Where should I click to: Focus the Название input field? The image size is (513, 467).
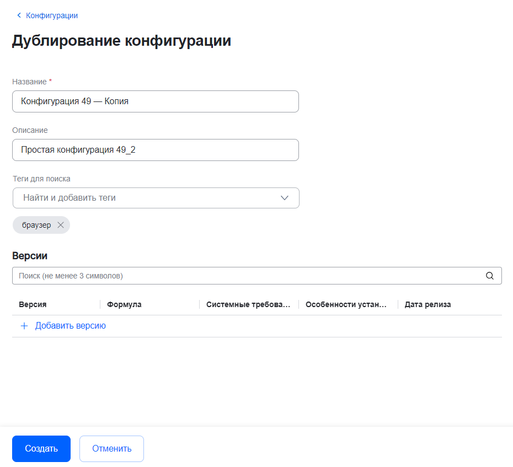(x=155, y=101)
